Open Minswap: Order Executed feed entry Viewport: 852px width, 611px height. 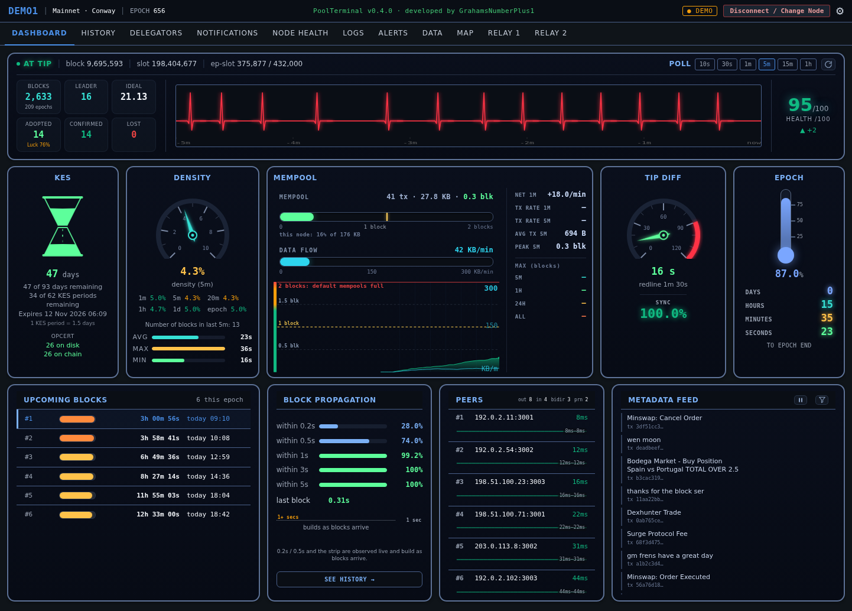click(x=728, y=581)
